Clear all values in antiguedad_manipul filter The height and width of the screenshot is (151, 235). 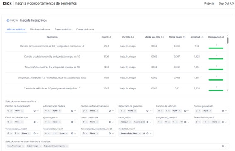[185, 122]
